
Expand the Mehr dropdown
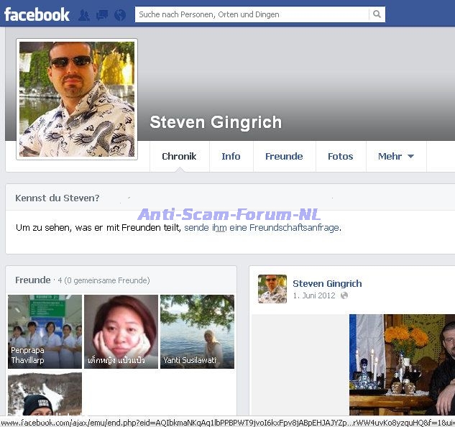[396, 156]
